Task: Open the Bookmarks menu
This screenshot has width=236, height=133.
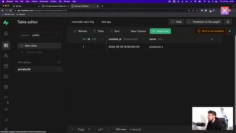Action: (44, 1)
